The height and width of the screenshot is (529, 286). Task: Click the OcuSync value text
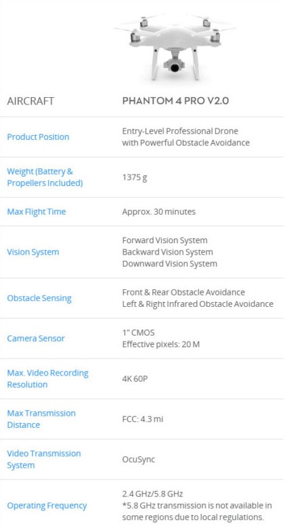click(x=139, y=460)
